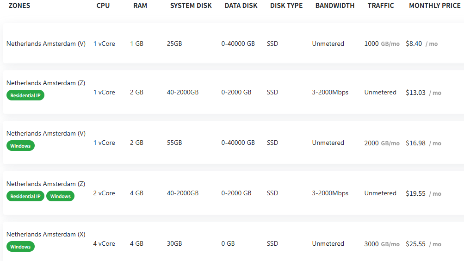
Task: Open the Netherlands Amsterdam (X) zone name
Action: tap(46, 234)
